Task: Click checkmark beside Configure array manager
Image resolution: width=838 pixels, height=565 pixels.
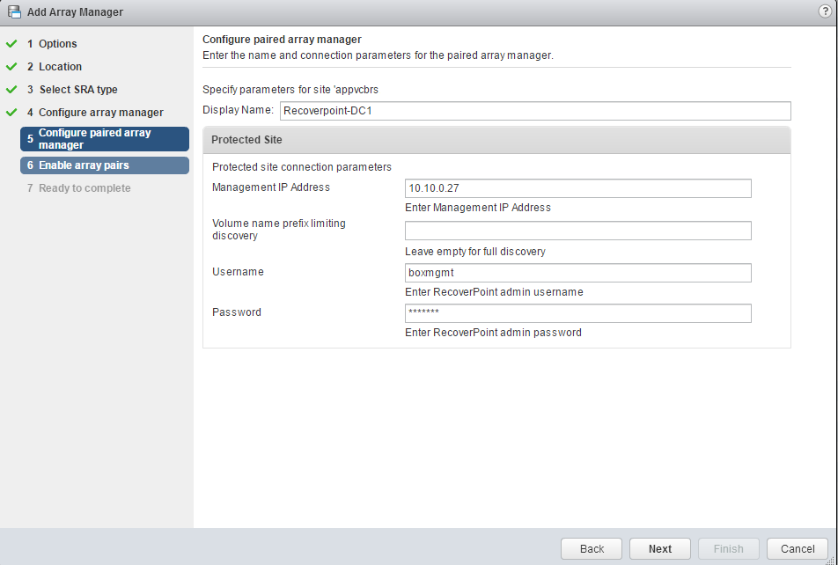Action: 11,112
